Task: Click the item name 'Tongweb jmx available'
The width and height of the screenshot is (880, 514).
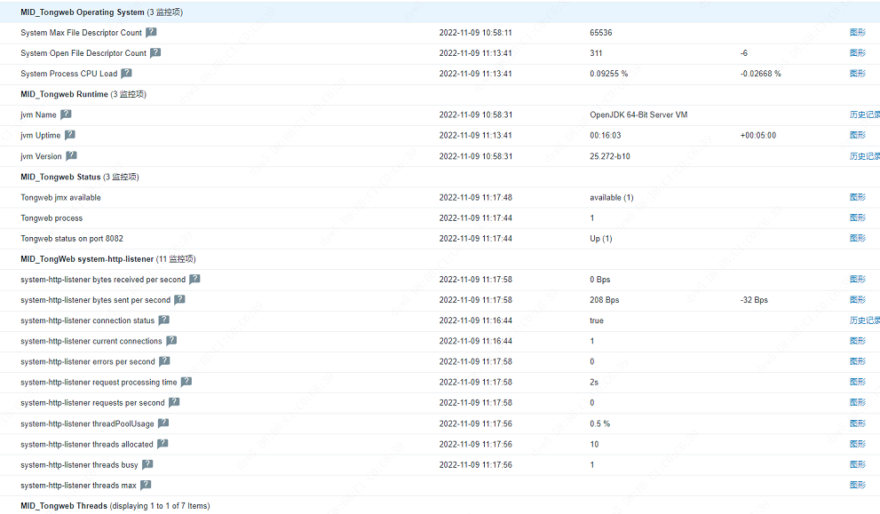Action: click(60, 197)
